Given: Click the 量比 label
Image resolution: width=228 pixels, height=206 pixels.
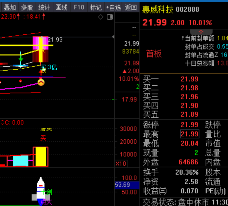Looking at the screenshot, I should click(x=213, y=134).
